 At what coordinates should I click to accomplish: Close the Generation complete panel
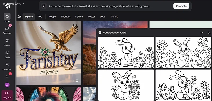click(209, 33)
